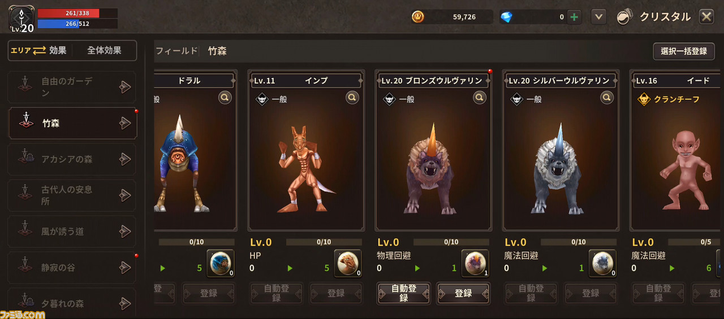Click the gold coin currency icon
Viewport: 724px width, 319px height.
coord(417,17)
